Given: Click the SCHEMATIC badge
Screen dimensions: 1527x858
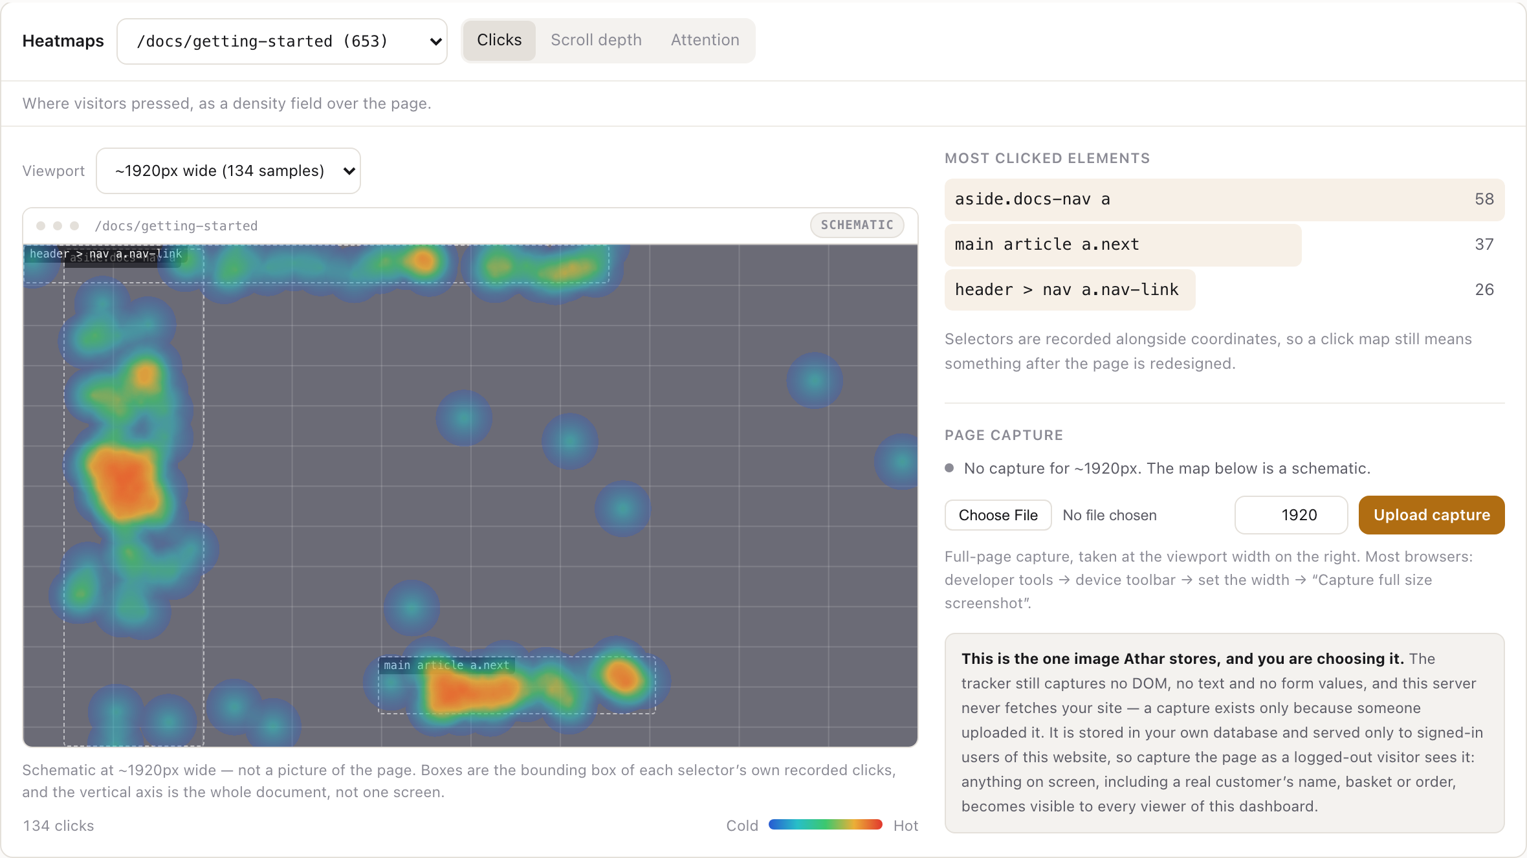Looking at the screenshot, I should (x=857, y=225).
